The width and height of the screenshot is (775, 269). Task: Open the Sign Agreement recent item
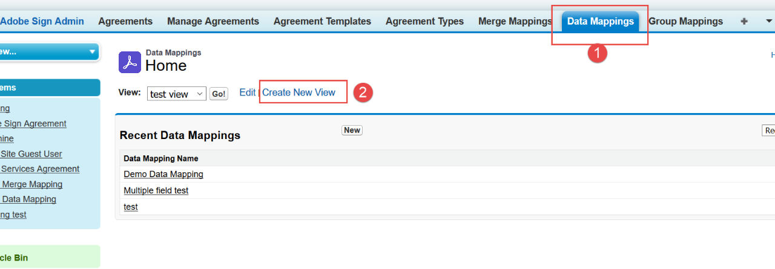pos(33,123)
